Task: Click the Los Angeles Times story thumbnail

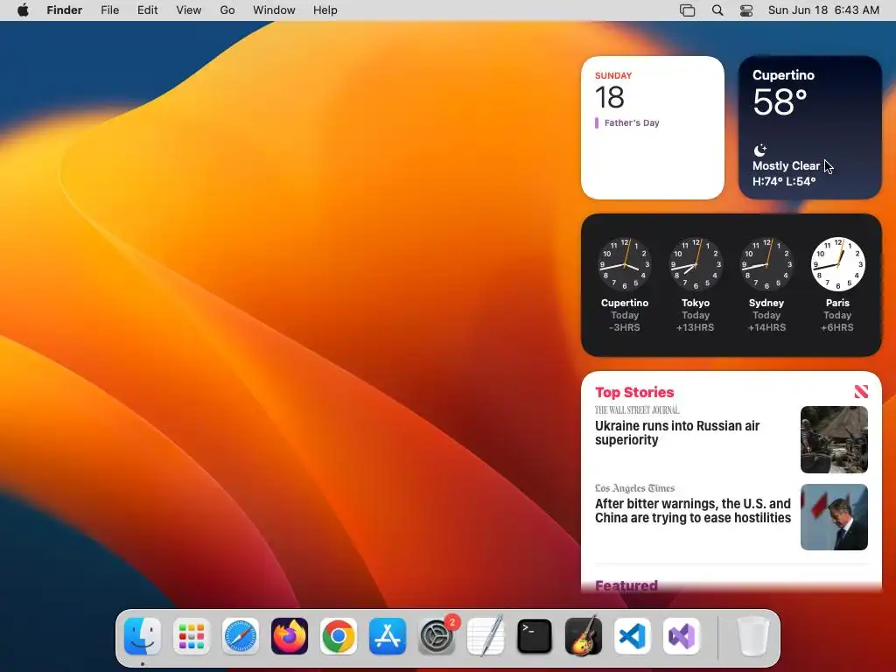Action: click(x=834, y=517)
